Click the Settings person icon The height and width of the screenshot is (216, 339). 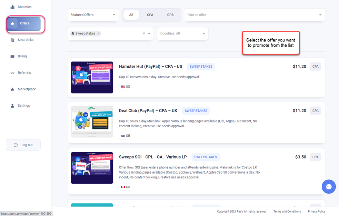pos(12,106)
